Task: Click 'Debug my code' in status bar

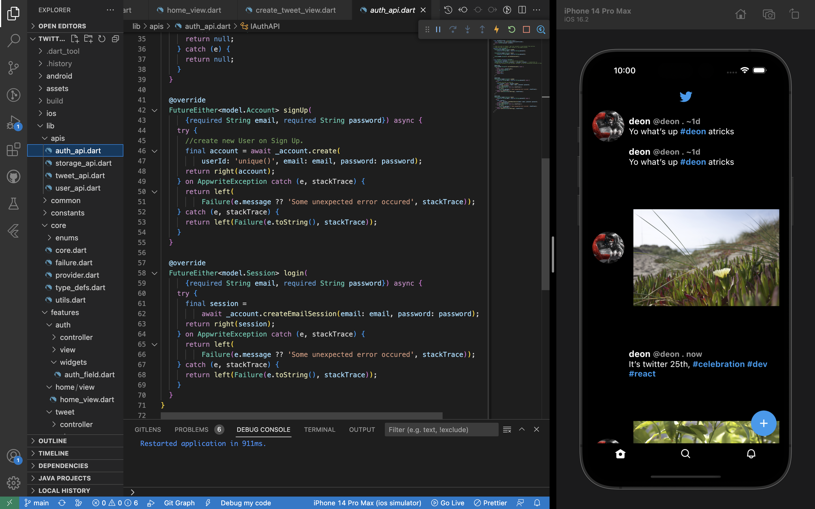Action: (246, 502)
